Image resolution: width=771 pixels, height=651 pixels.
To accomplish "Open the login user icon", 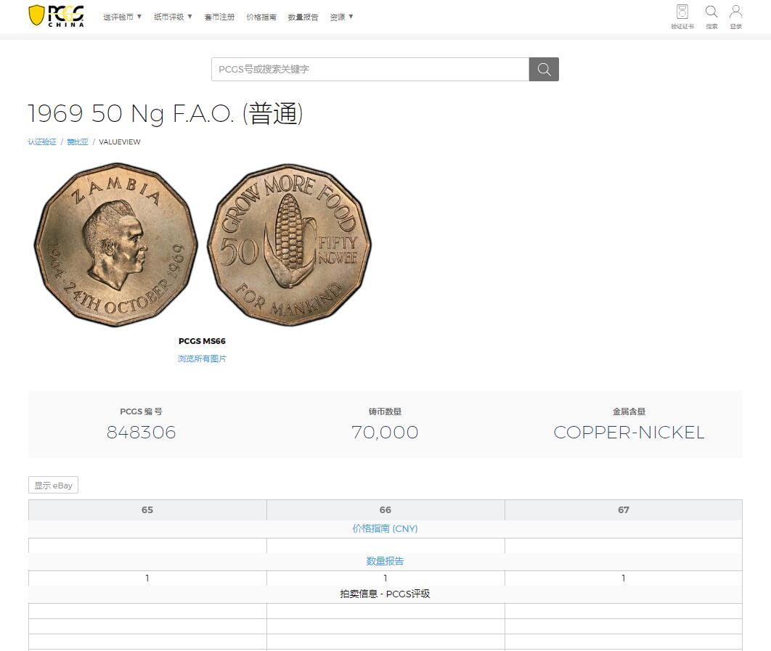I will (735, 17).
